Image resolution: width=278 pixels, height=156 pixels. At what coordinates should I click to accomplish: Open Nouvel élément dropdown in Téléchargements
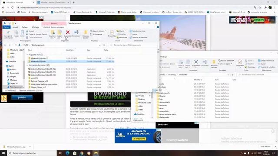[x=98, y=31]
